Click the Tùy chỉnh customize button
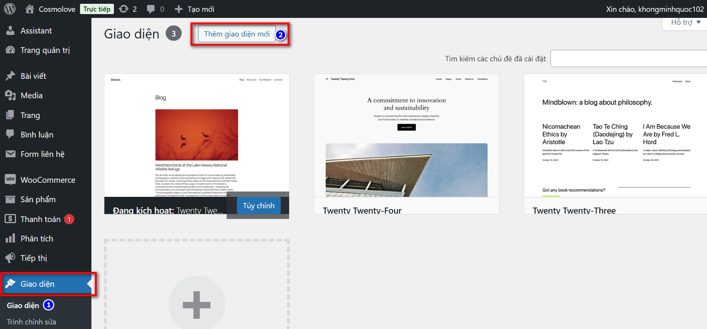The image size is (707, 329). 259,206
